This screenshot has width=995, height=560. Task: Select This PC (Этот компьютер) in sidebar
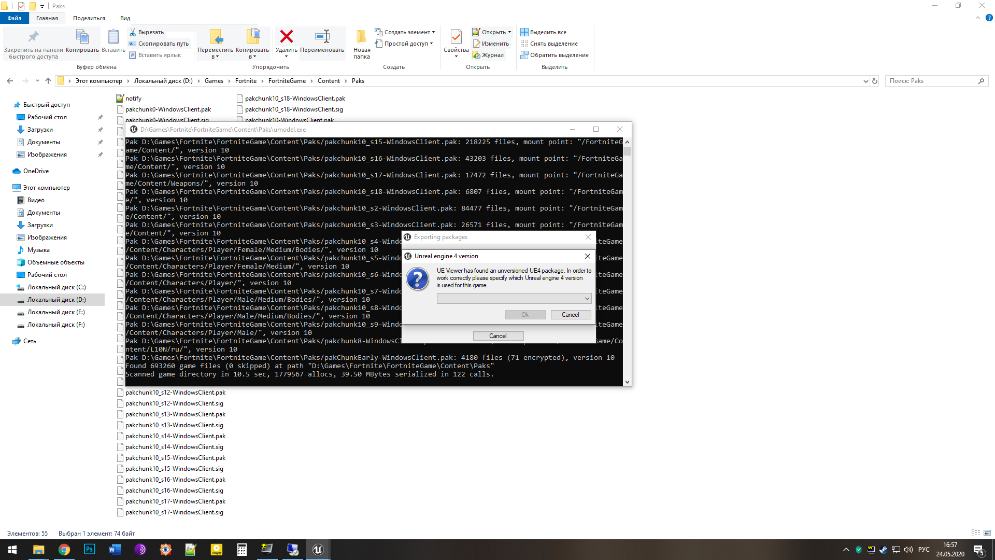(x=46, y=188)
